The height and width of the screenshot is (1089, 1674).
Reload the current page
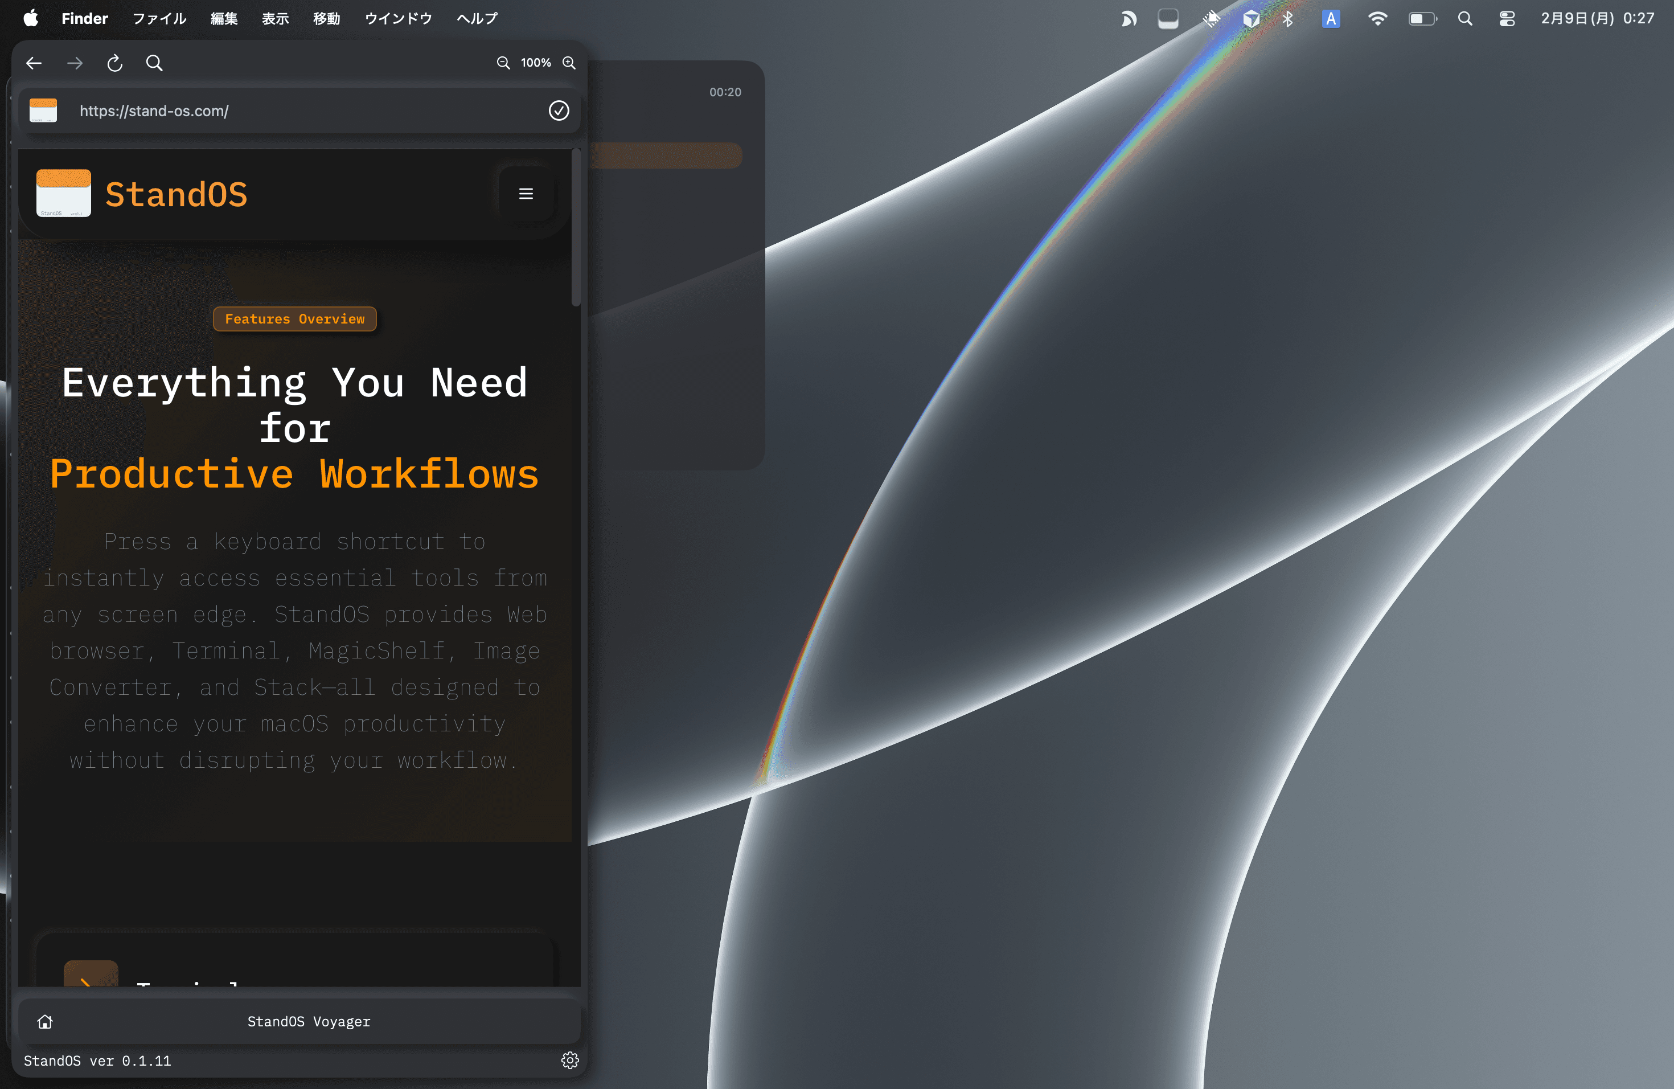click(x=114, y=63)
